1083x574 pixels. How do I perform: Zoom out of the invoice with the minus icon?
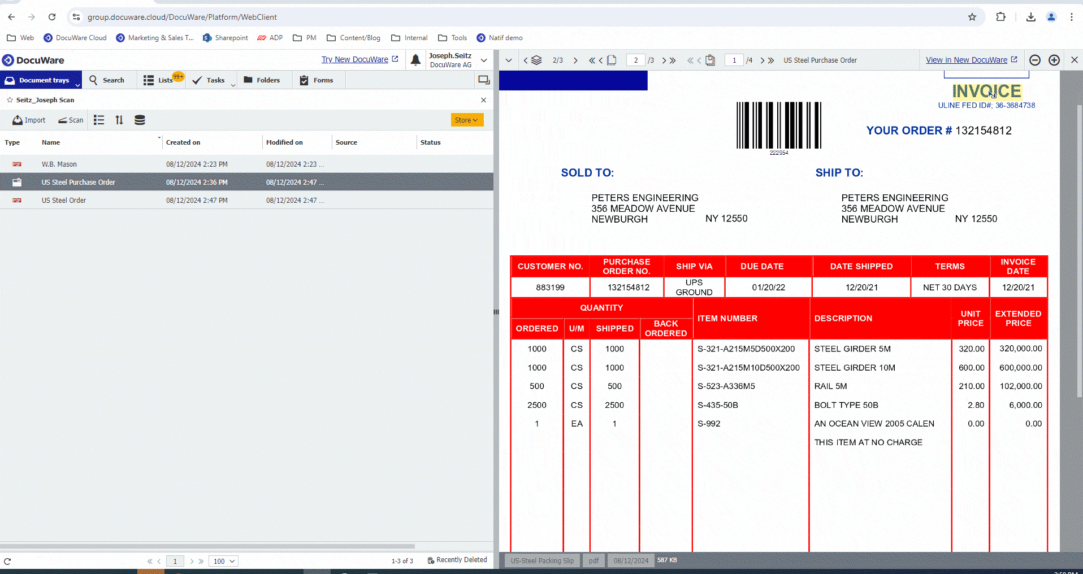pyautogui.click(x=1035, y=60)
